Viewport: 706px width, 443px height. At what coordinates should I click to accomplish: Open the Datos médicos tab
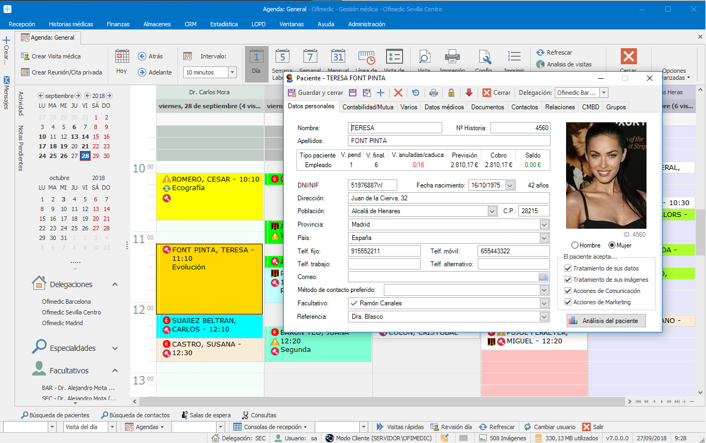point(444,107)
